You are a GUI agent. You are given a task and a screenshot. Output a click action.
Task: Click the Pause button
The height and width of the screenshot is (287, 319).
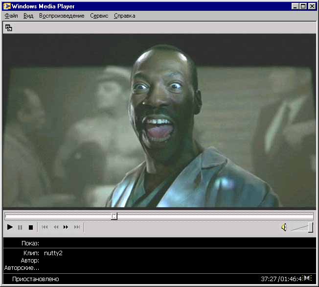[20, 227]
